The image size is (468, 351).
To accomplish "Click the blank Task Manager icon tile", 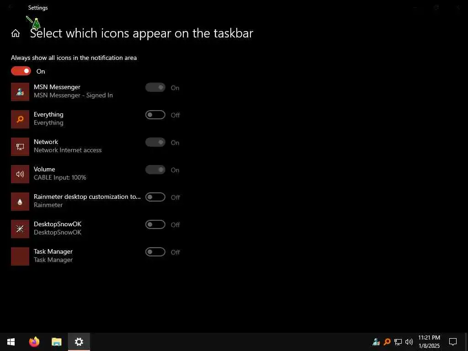I will point(20,256).
